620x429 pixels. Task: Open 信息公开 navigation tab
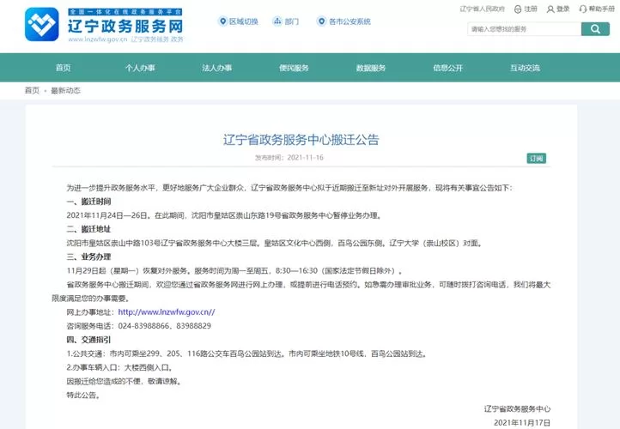click(447, 68)
